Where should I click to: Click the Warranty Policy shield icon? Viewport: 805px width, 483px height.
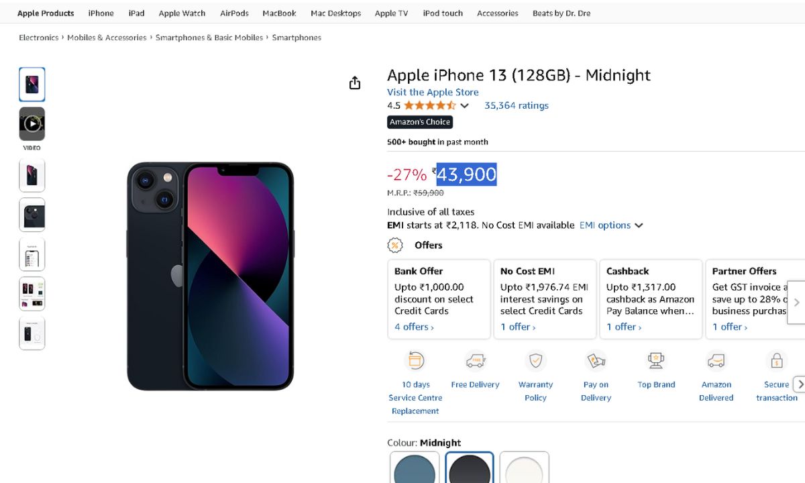point(535,362)
